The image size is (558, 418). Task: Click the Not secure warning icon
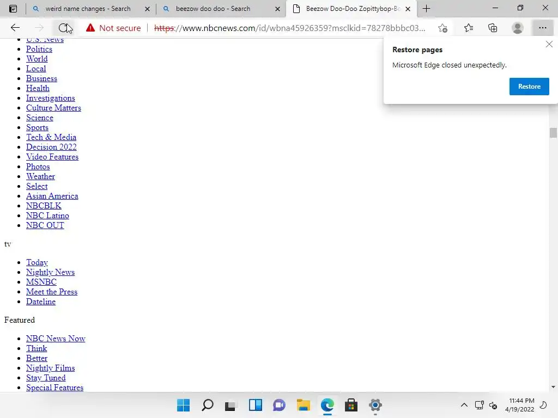pos(90,28)
